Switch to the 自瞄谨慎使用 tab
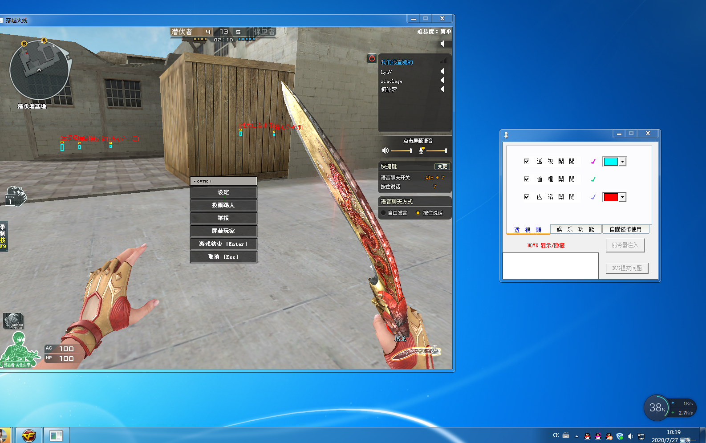 click(x=625, y=229)
